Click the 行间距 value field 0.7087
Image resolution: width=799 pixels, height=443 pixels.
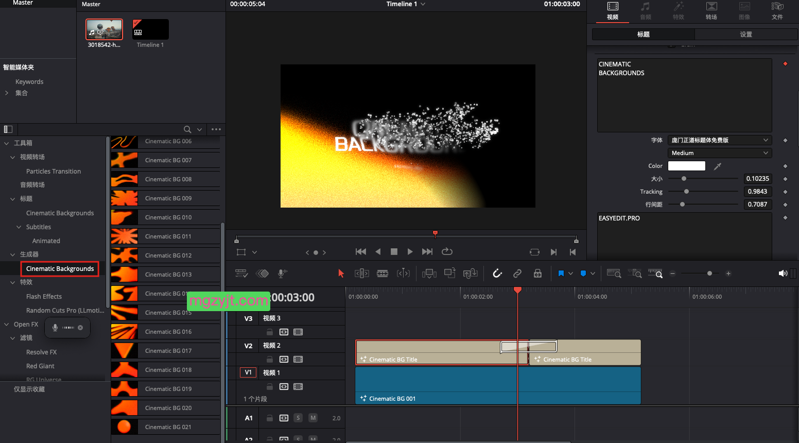click(758, 205)
